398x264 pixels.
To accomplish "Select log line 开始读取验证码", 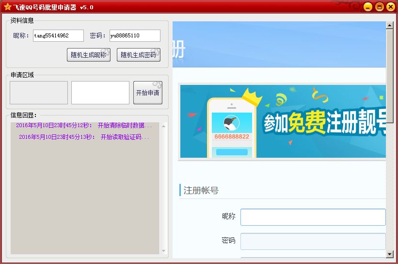I will [84, 137].
